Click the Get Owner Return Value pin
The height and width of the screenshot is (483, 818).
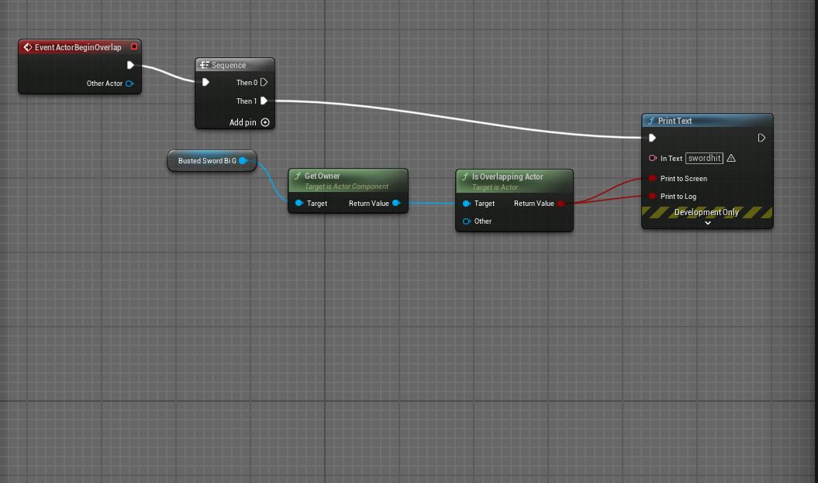pyautogui.click(x=396, y=204)
